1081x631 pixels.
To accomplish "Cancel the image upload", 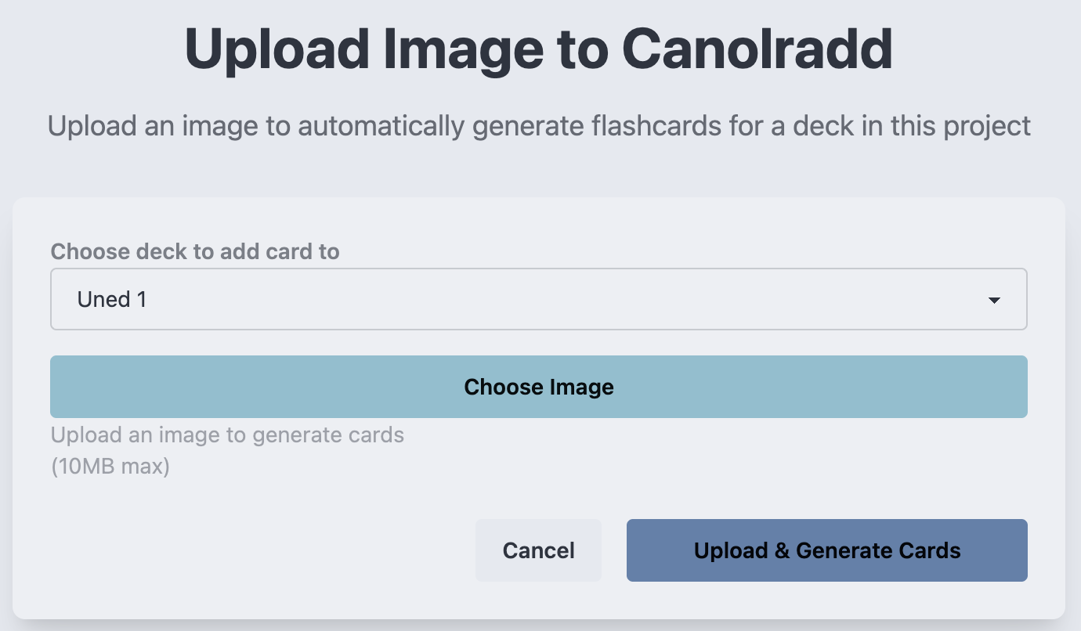I will pos(538,550).
